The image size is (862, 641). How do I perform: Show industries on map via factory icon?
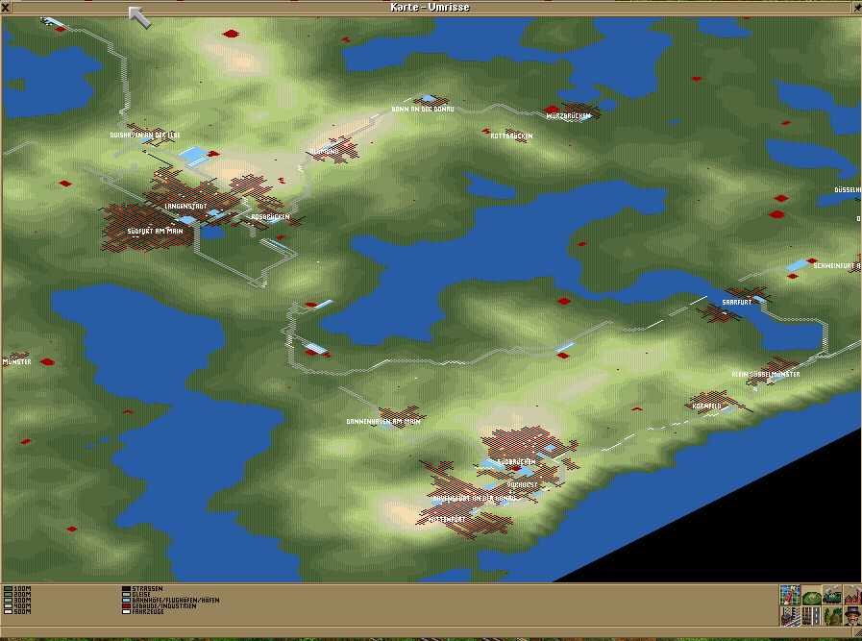[852, 595]
